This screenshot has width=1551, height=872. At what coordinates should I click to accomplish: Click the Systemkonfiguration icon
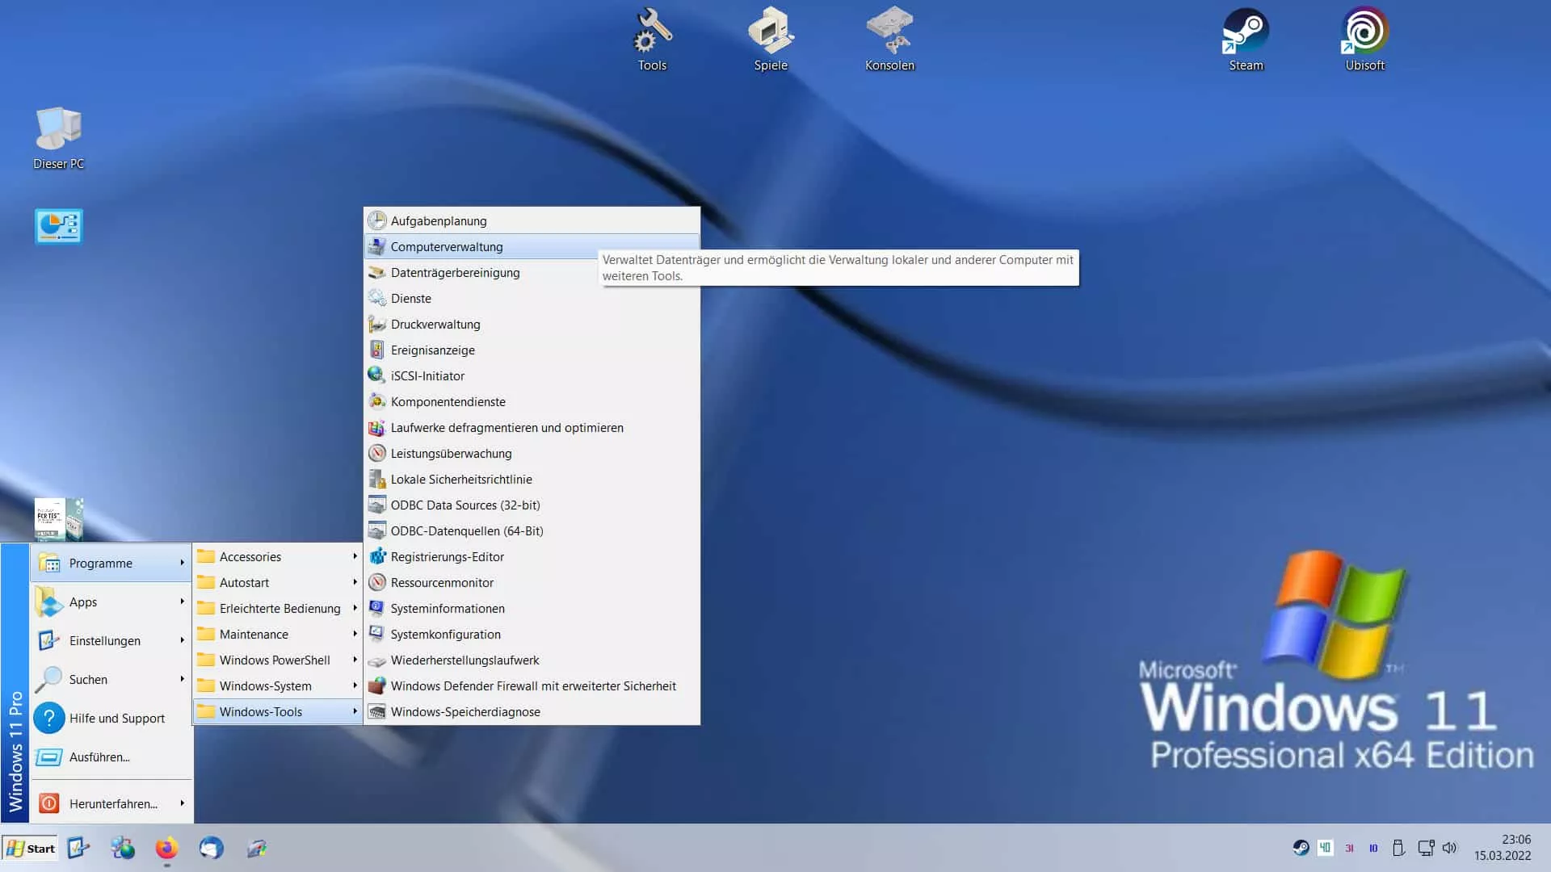(x=376, y=634)
